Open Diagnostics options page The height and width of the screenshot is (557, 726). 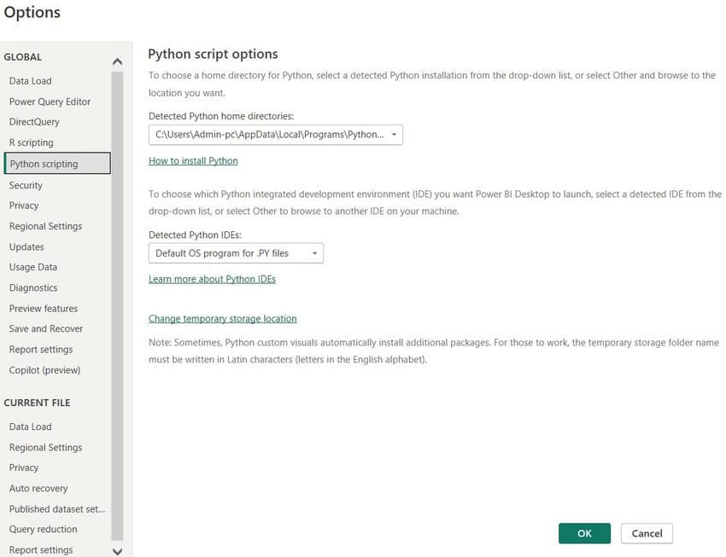[x=33, y=288]
